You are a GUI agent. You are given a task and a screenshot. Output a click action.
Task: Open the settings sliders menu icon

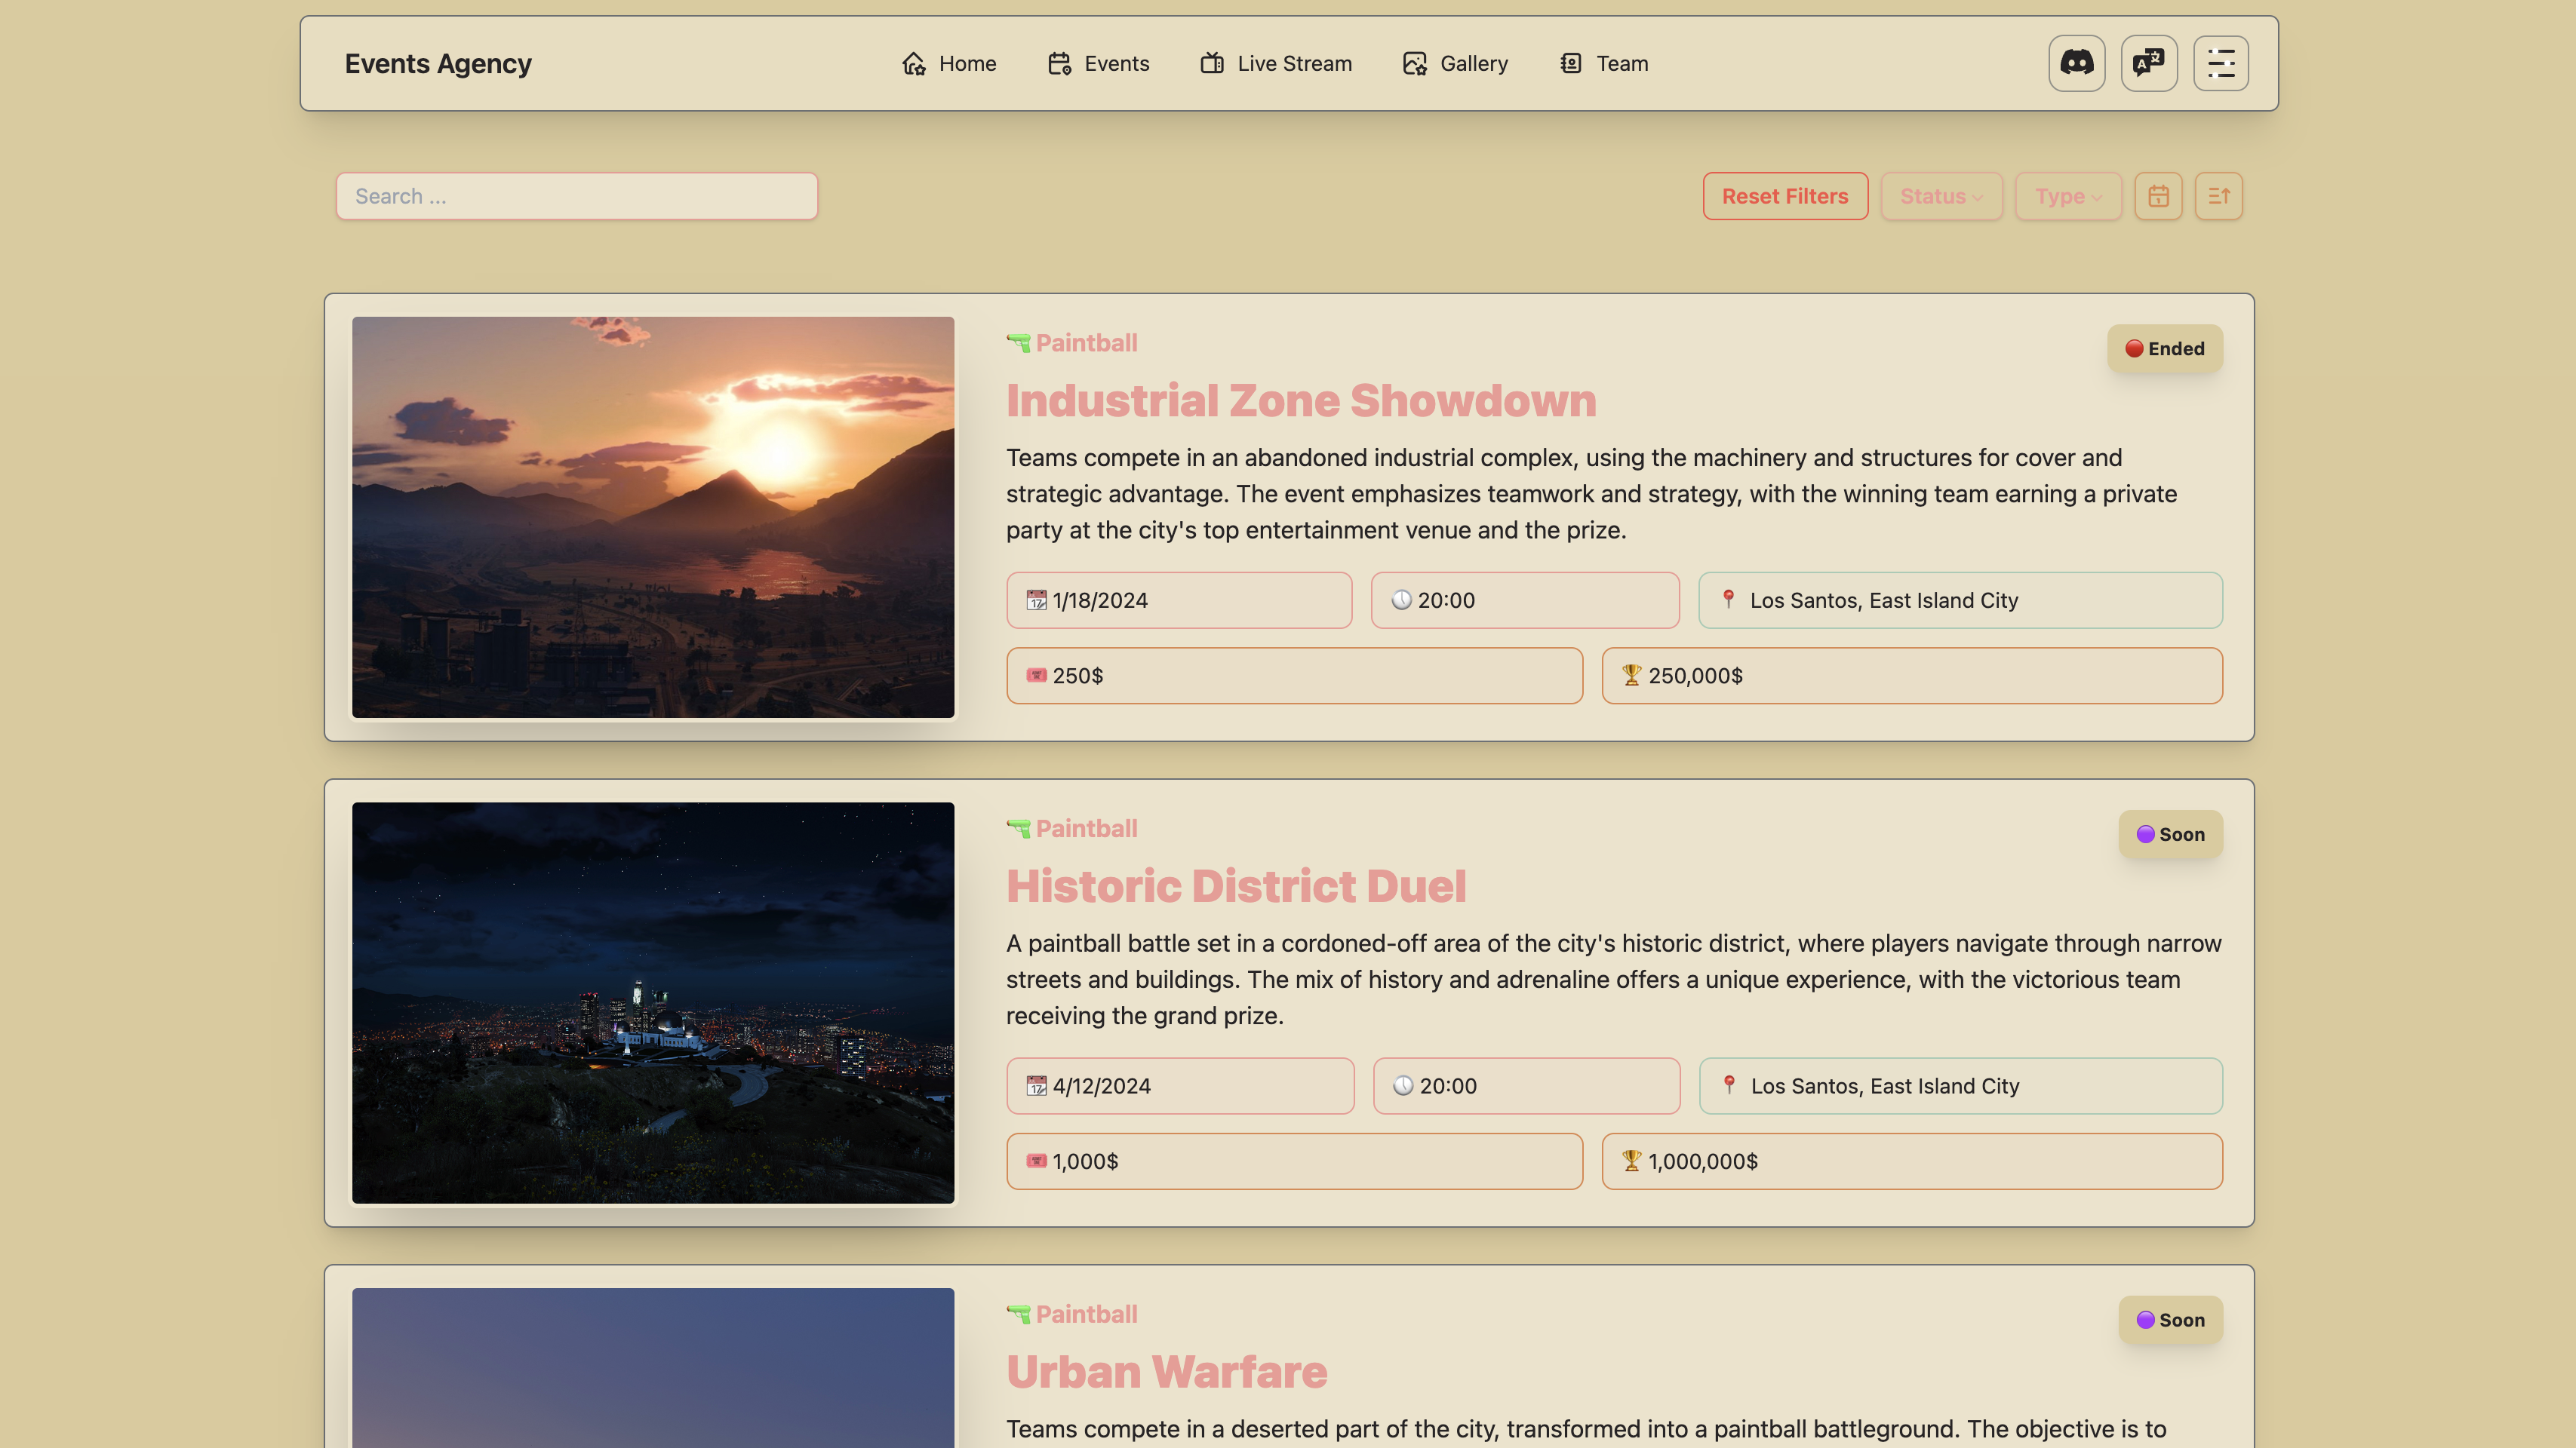2220,63
